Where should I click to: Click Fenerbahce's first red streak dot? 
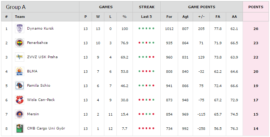click(140, 43)
